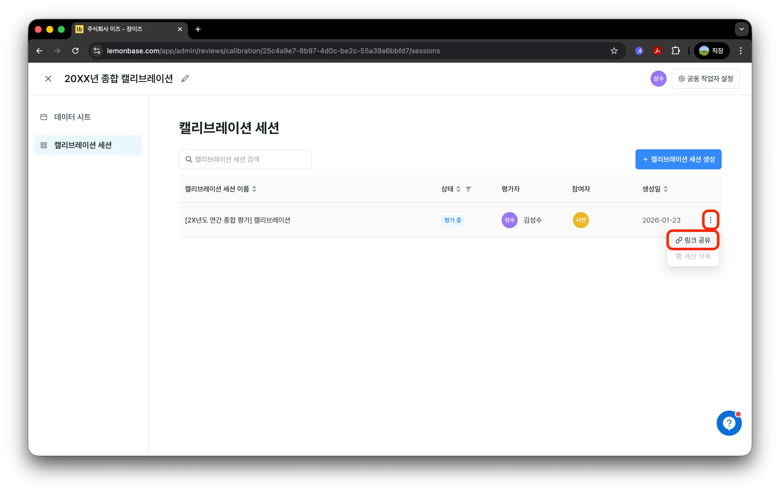Click the 평가자 column header
This screenshot has height=493, width=780.
511,189
